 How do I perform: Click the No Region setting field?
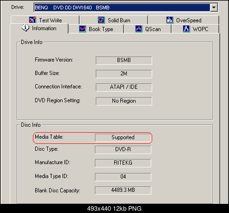pos(124,101)
